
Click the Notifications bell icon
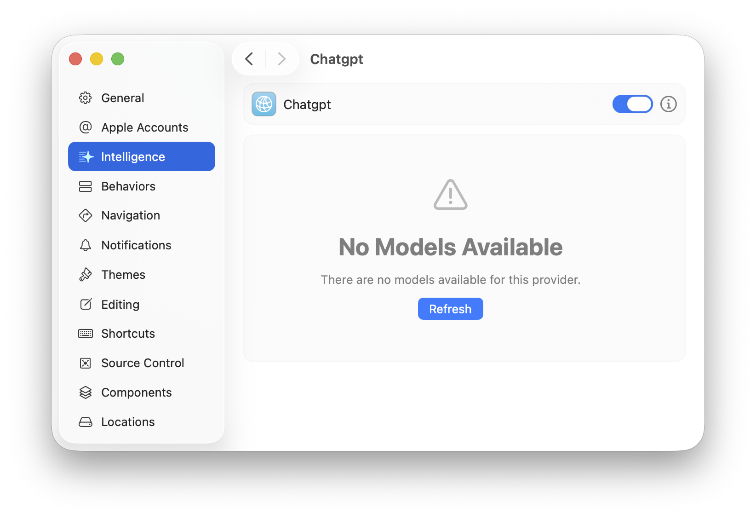coord(86,245)
